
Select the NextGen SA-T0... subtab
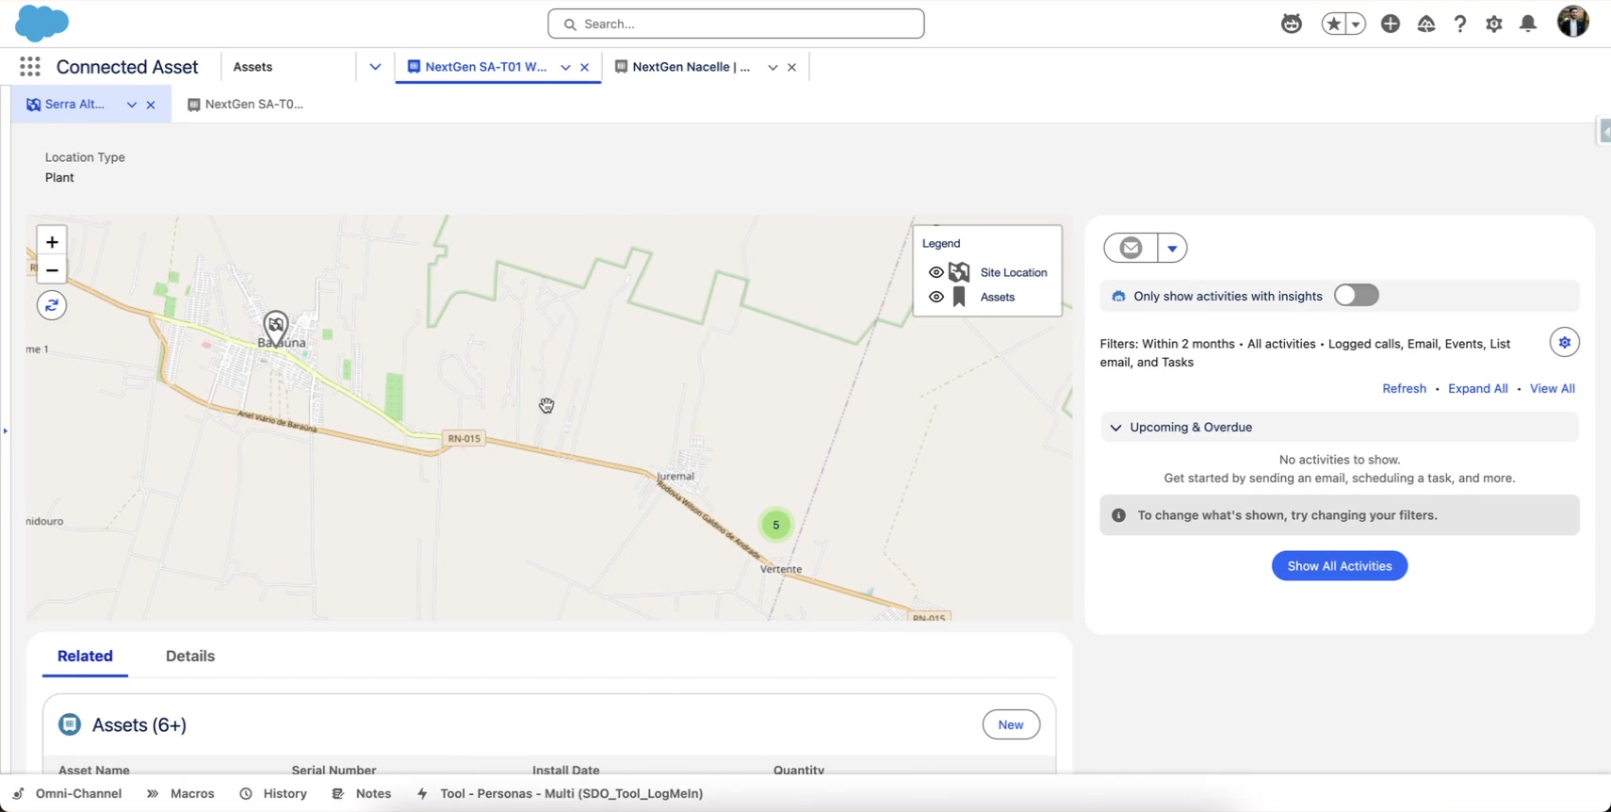tap(246, 105)
